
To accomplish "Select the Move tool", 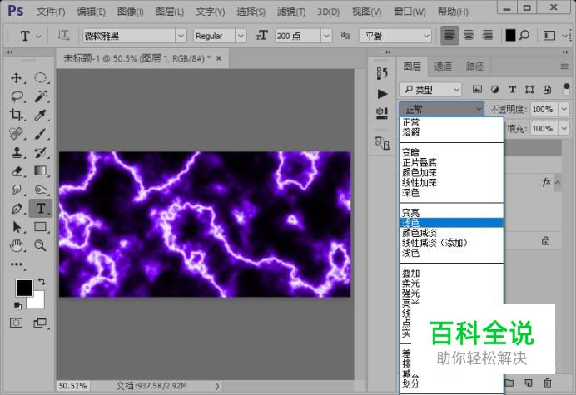I will (16, 78).
